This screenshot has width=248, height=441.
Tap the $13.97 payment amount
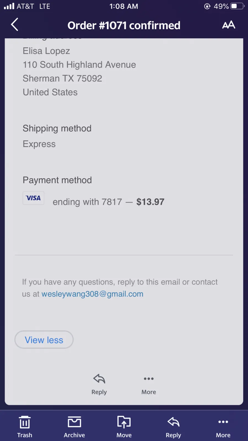(x=150, y=202)
